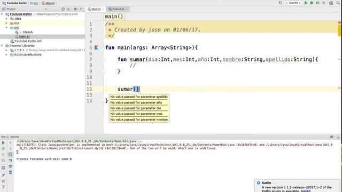The image size is (342, 192).
Task: Click the Run panel up-stack-trace arrow
Action: 10,143
